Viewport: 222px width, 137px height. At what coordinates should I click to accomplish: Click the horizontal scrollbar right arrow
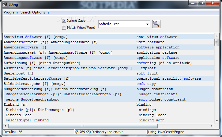coord(212,126)
